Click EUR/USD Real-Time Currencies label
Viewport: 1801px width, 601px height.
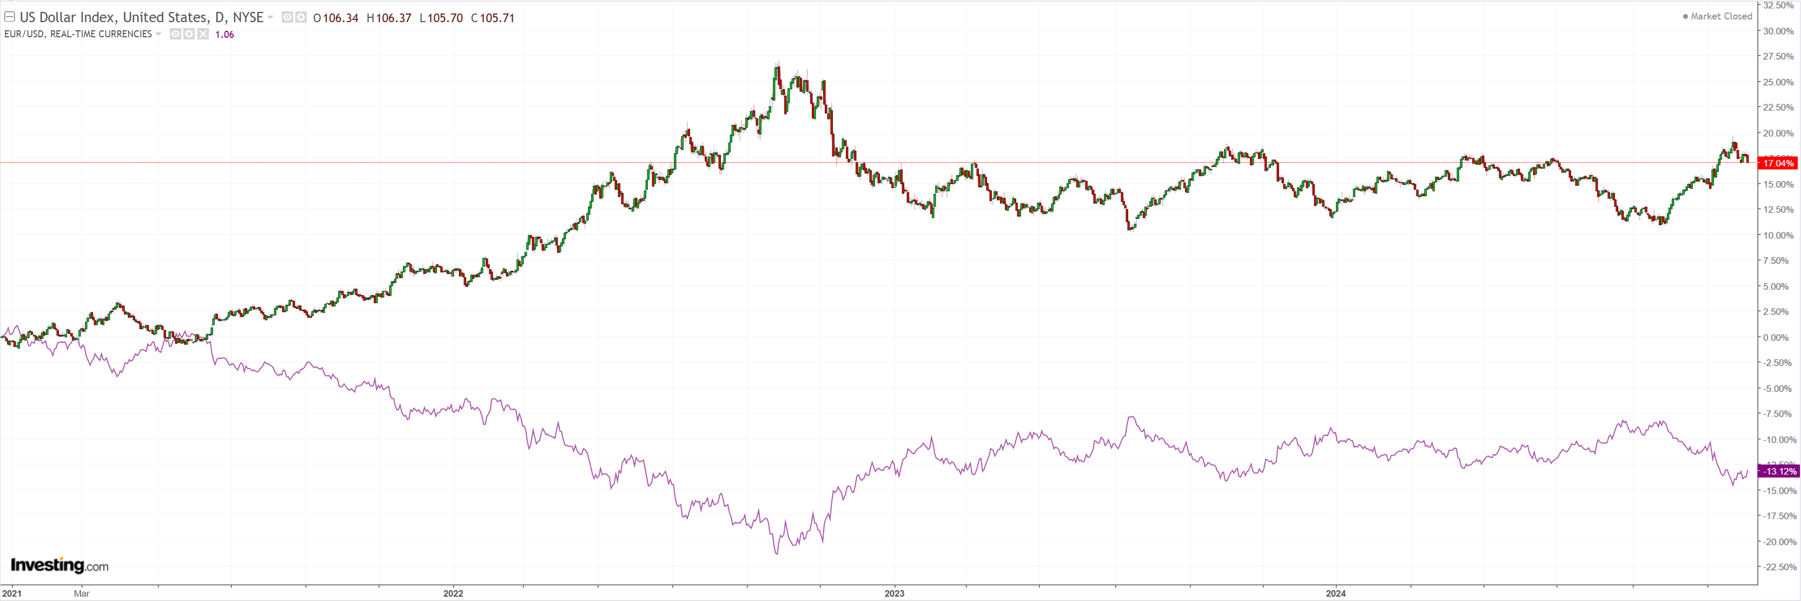pyautogui.click(x=77, y=34)
